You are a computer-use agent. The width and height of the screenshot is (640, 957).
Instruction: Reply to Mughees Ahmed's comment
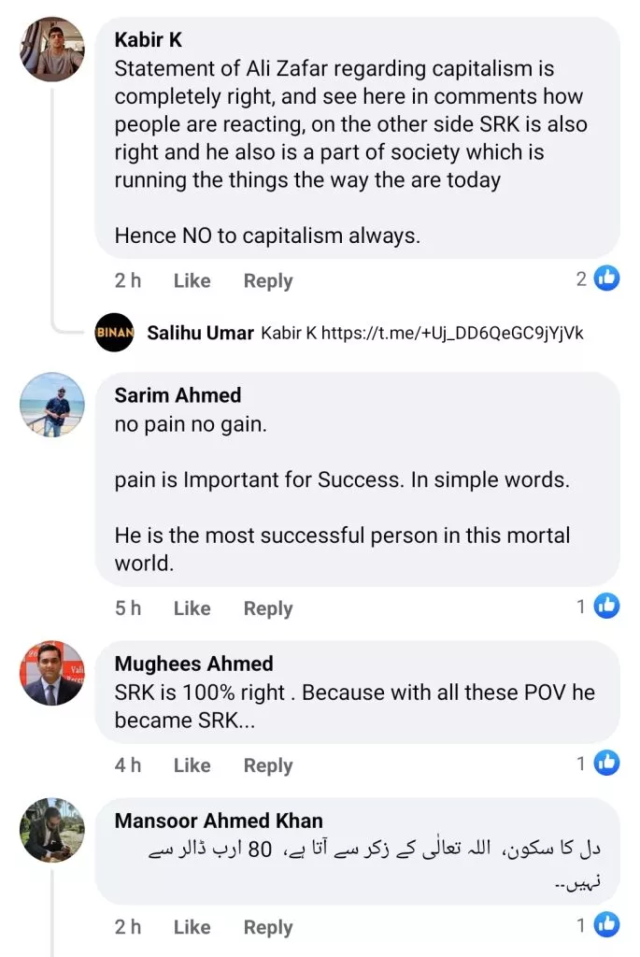(268, 765)
